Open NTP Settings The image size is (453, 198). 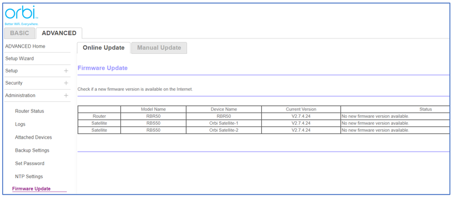[x=29, y=176]
